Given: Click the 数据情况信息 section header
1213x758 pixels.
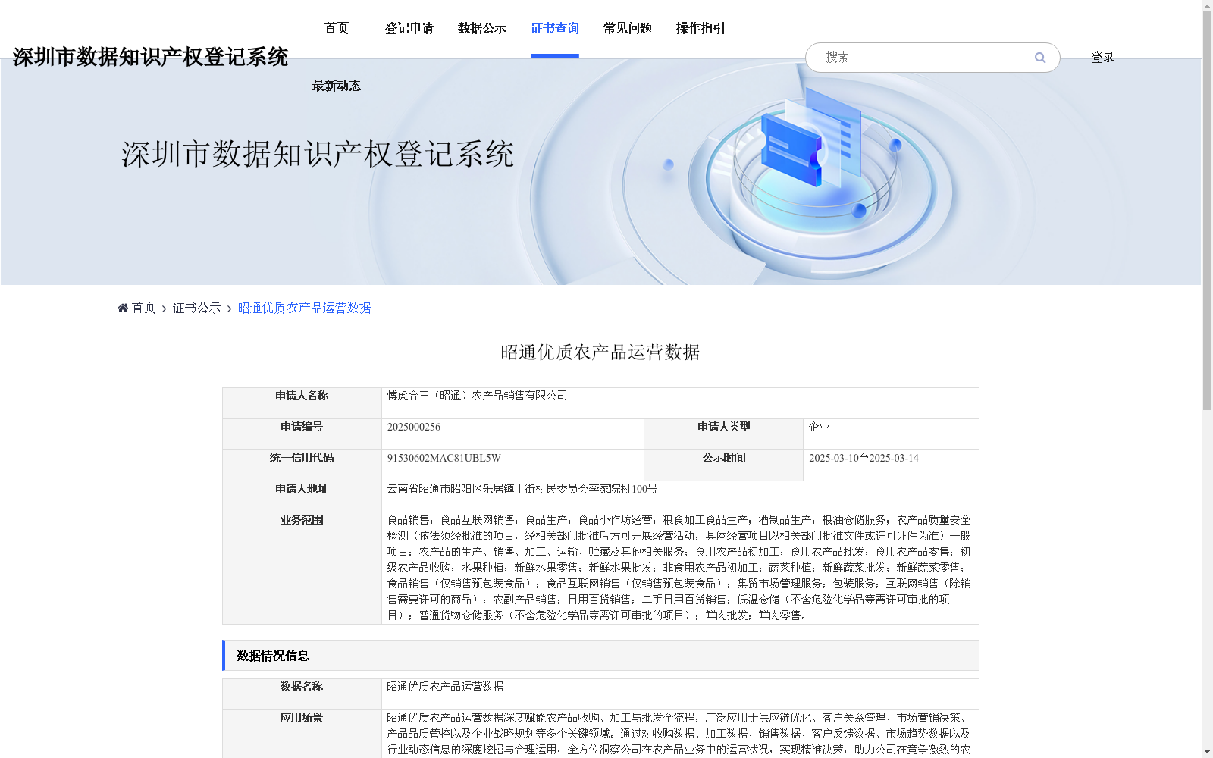Looking at the screenshot, I should tap(600, 656).
